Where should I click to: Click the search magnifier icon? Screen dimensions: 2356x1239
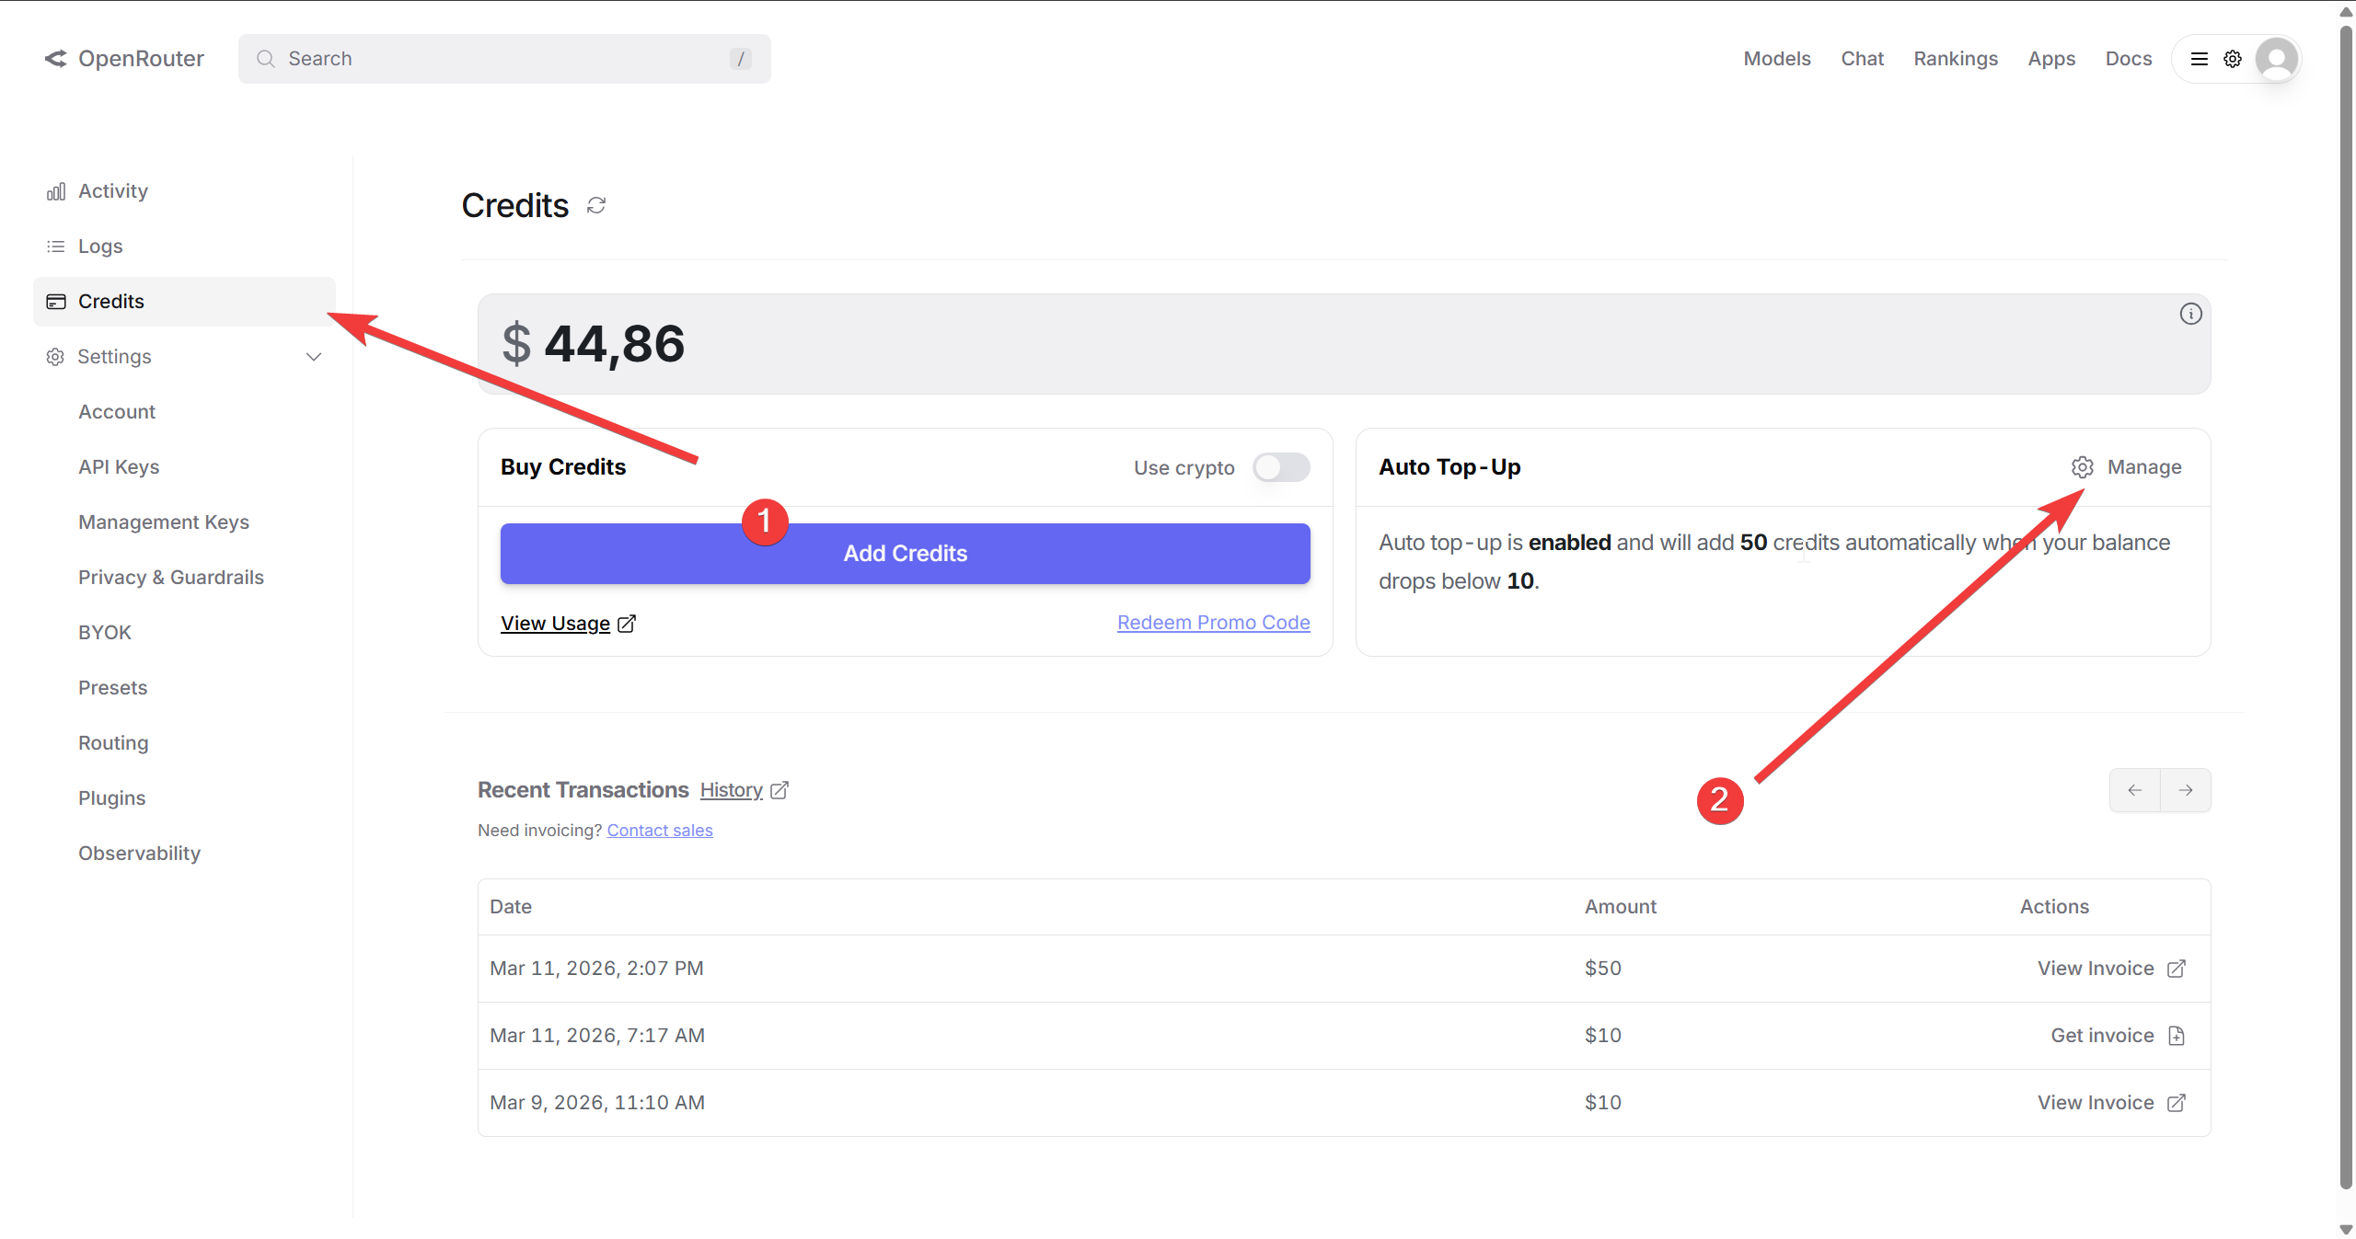[266, 59]
